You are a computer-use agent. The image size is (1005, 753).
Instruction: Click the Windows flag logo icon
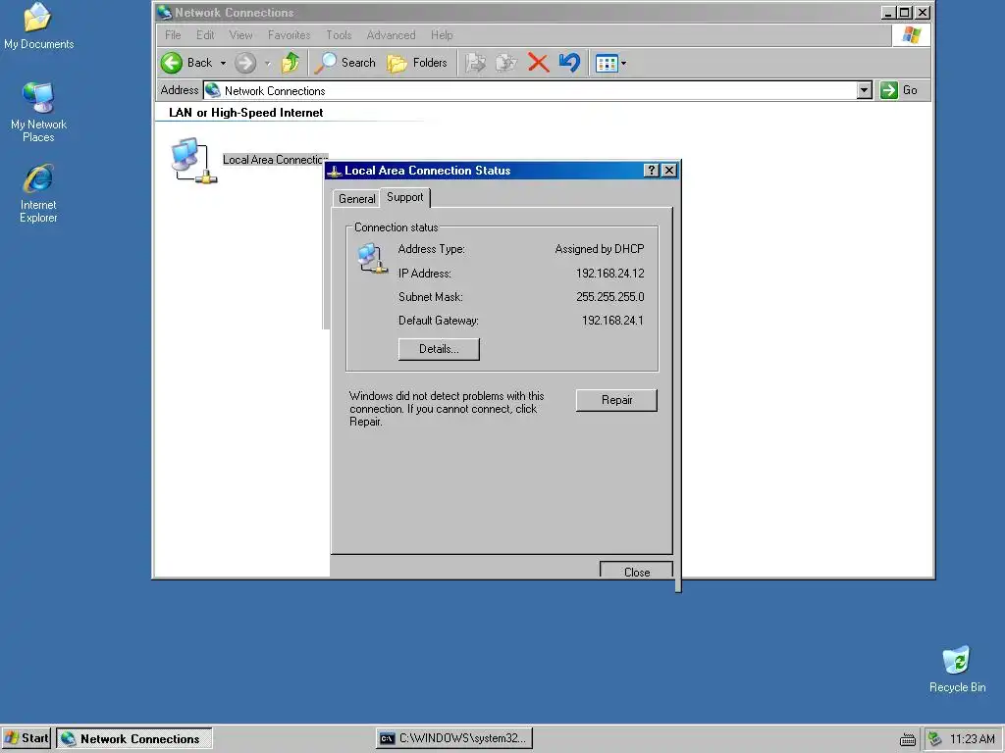point(912,35)
